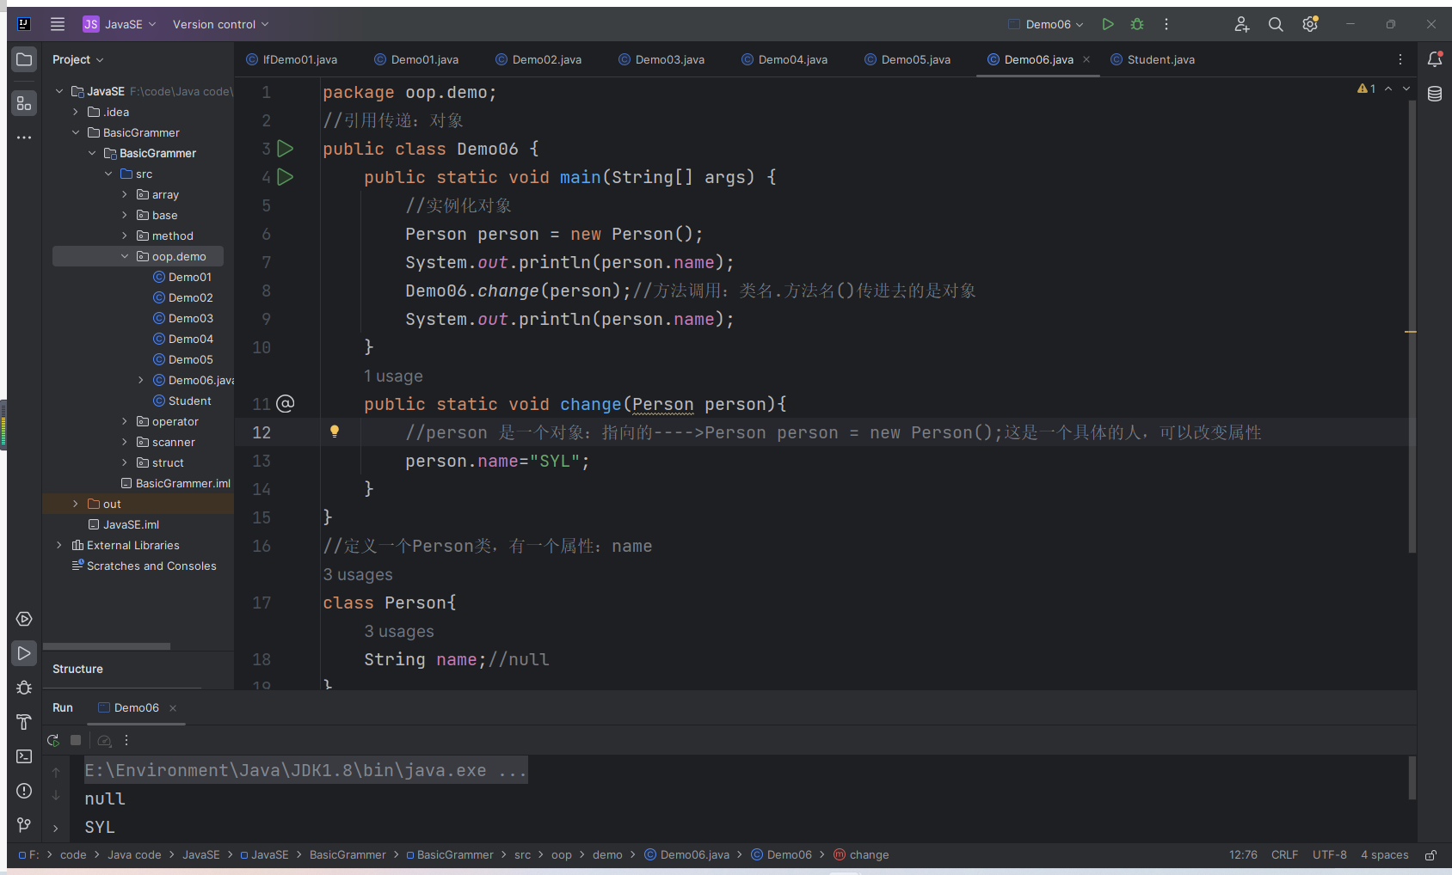Expand External Libraries node
The width and height of the screenshot is (1452, 875).
(x=59, y=545)
